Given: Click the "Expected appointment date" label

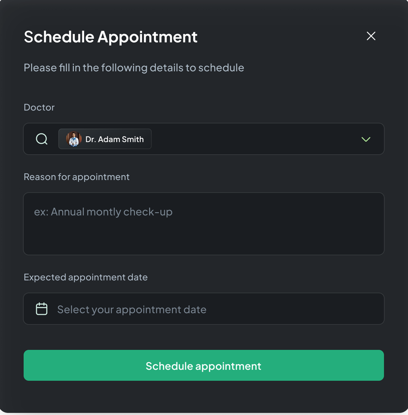Looking at the screenshot, I should (85, 277).
